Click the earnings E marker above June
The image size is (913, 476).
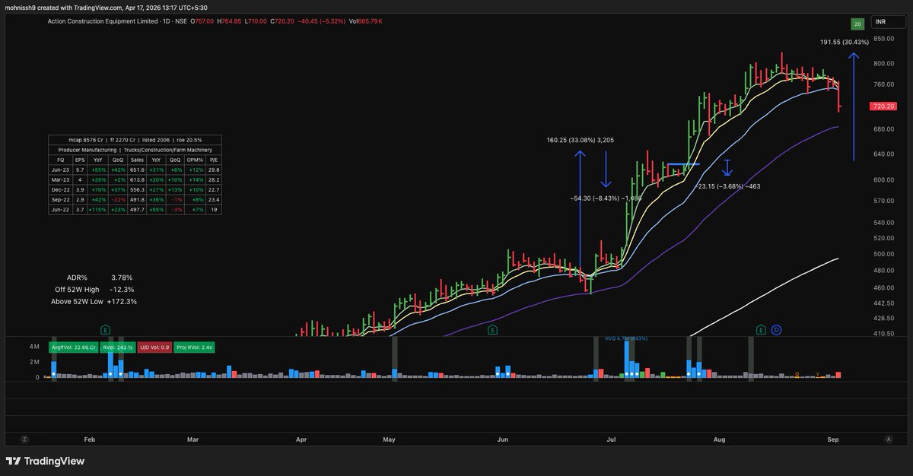point(493,330)
